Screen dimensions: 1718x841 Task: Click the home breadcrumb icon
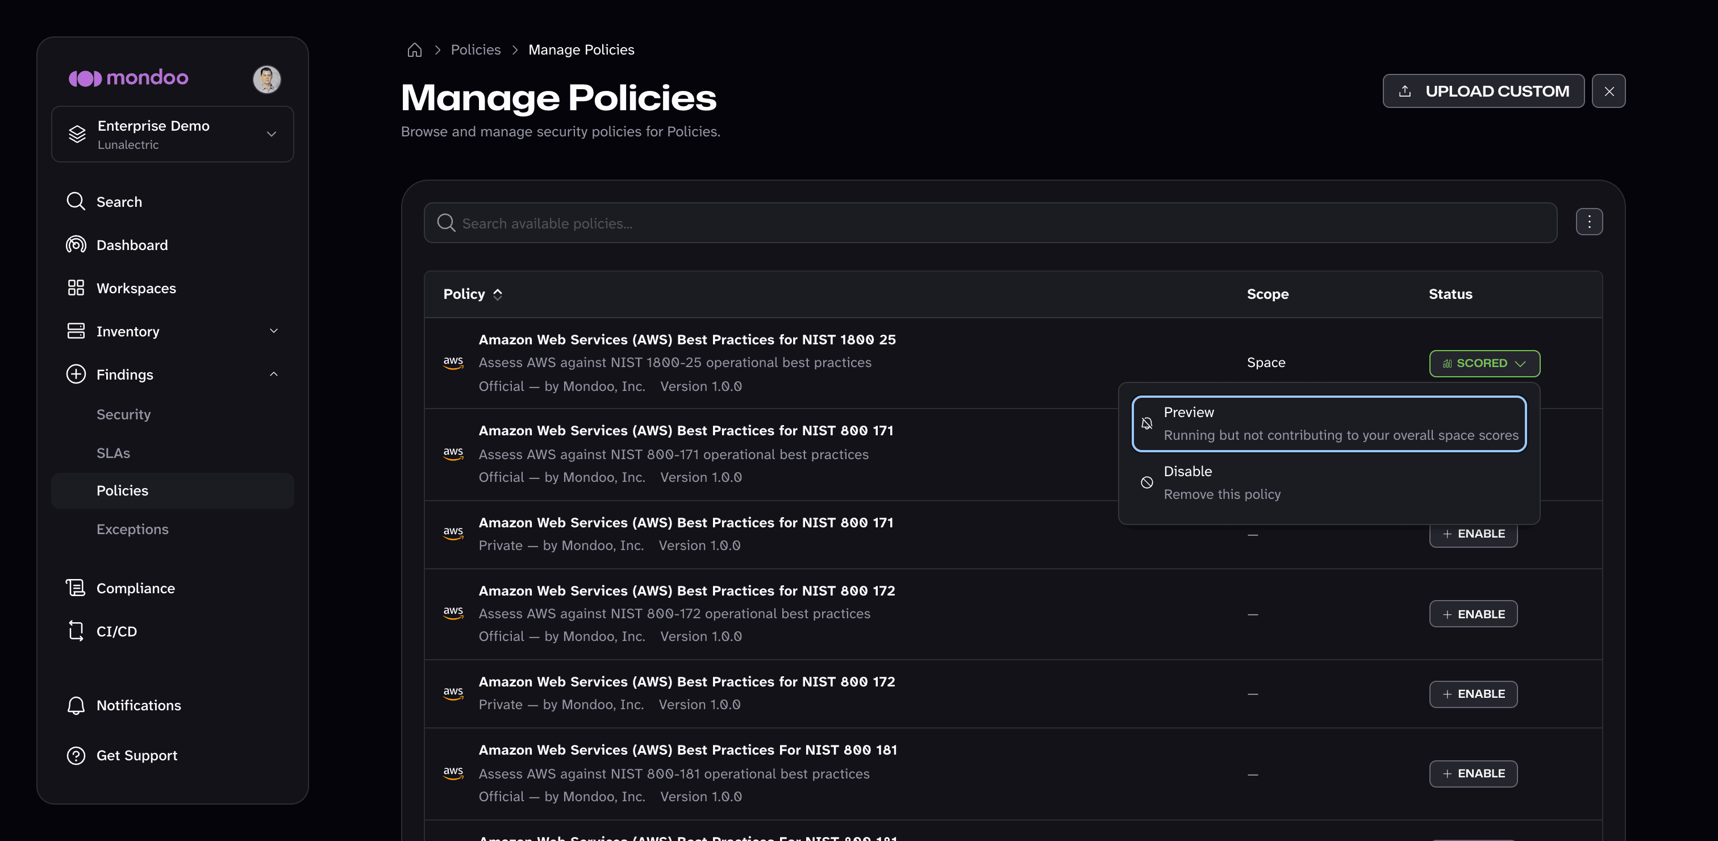[x=414, y=50]
